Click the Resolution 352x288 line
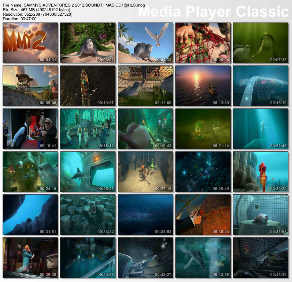Viewport: 292px width, 282px height. tap(38, 14)
